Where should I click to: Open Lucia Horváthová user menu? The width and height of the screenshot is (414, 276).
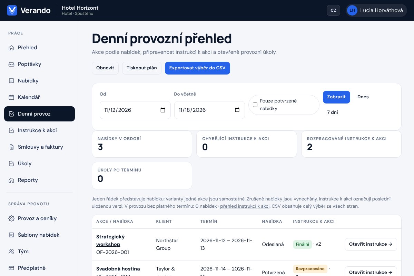[x=376, y=10]
